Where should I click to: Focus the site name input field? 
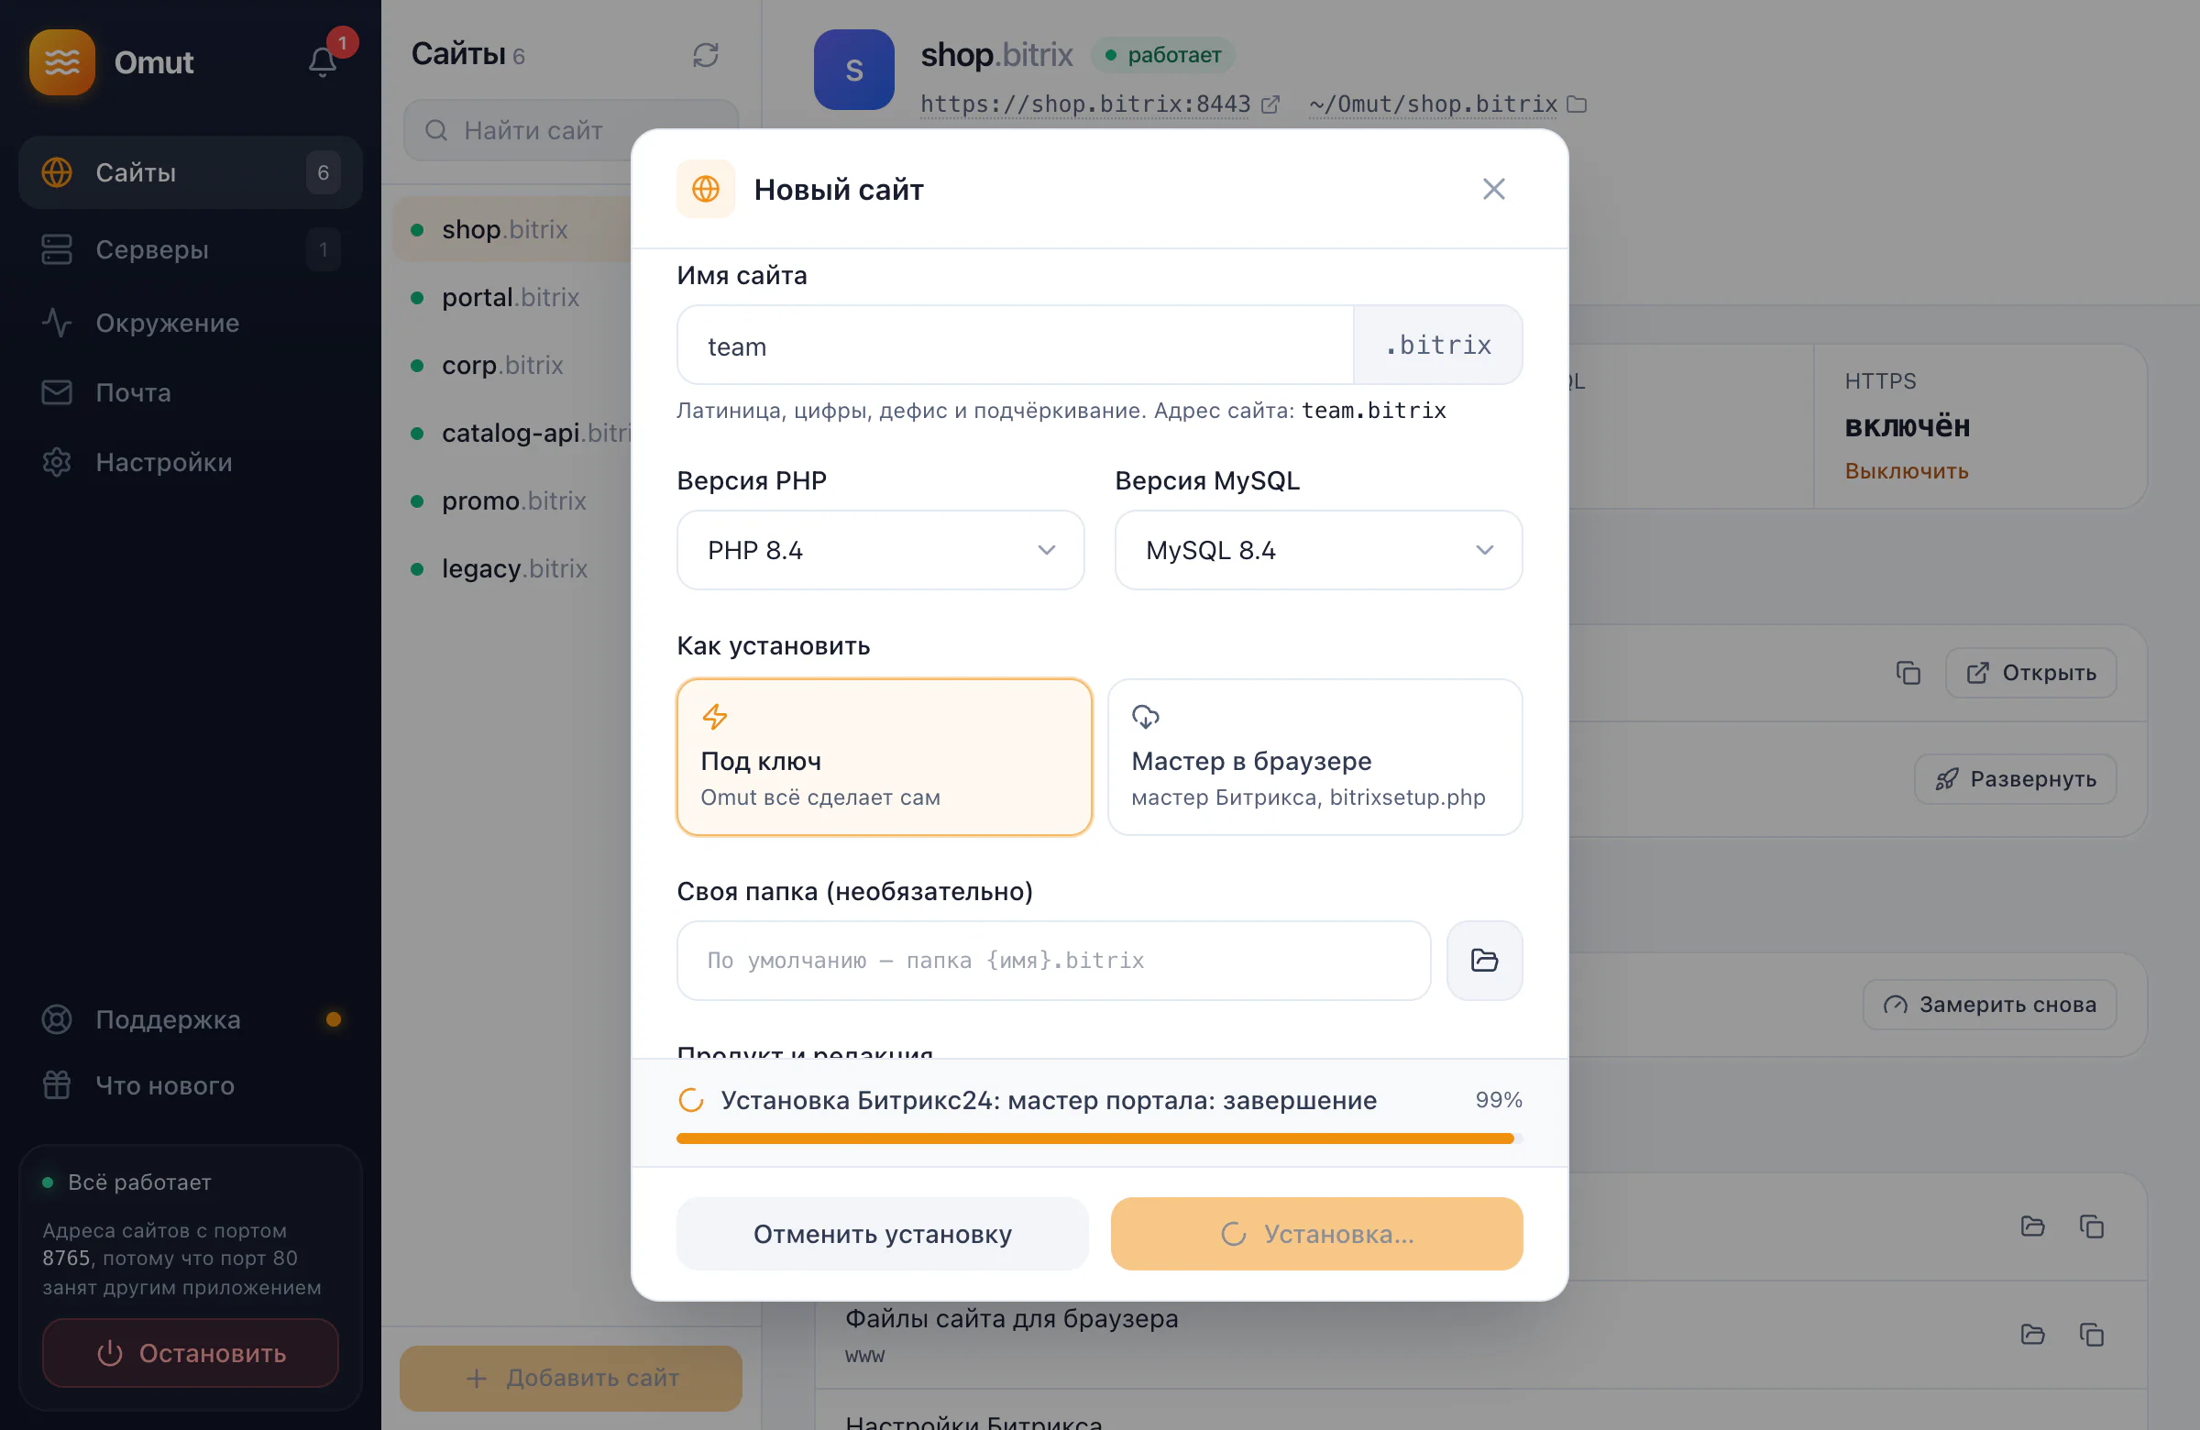(1015, 346)
